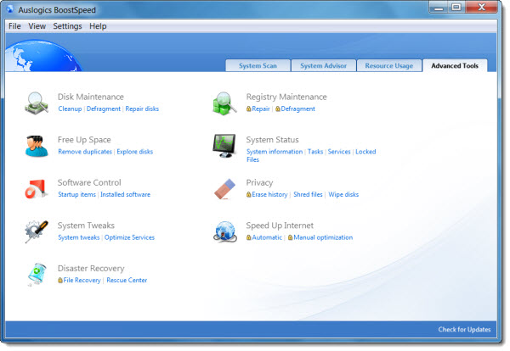510x351 pixels.
Task: Click the Software Control icon
Action: pyautogui.click(x=36, y=189)
